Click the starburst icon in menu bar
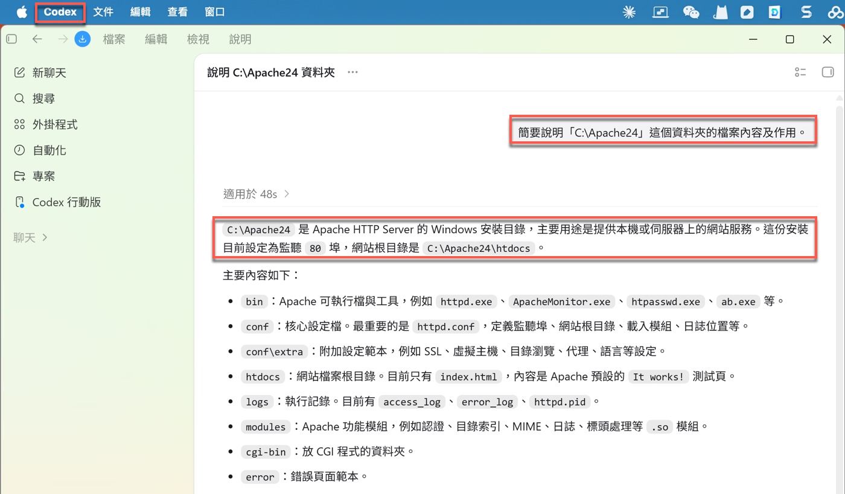The image size is (845, 494). 629,12
